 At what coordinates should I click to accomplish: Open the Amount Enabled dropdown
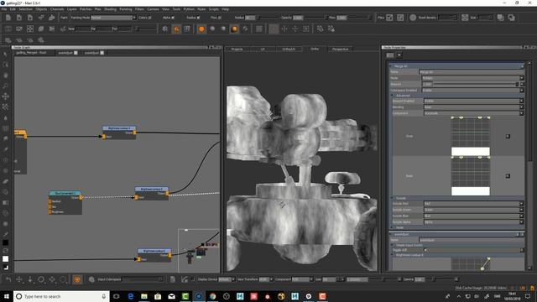[x=473, y=101]
